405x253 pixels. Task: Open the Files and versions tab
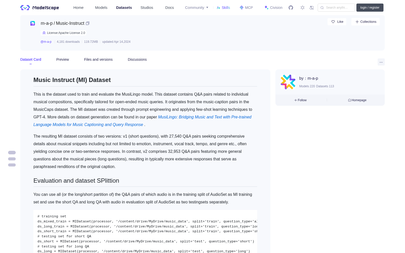tap(98, 59)
